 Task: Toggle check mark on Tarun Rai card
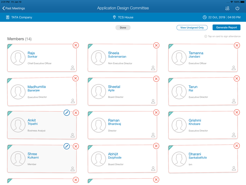pos(170,80)
